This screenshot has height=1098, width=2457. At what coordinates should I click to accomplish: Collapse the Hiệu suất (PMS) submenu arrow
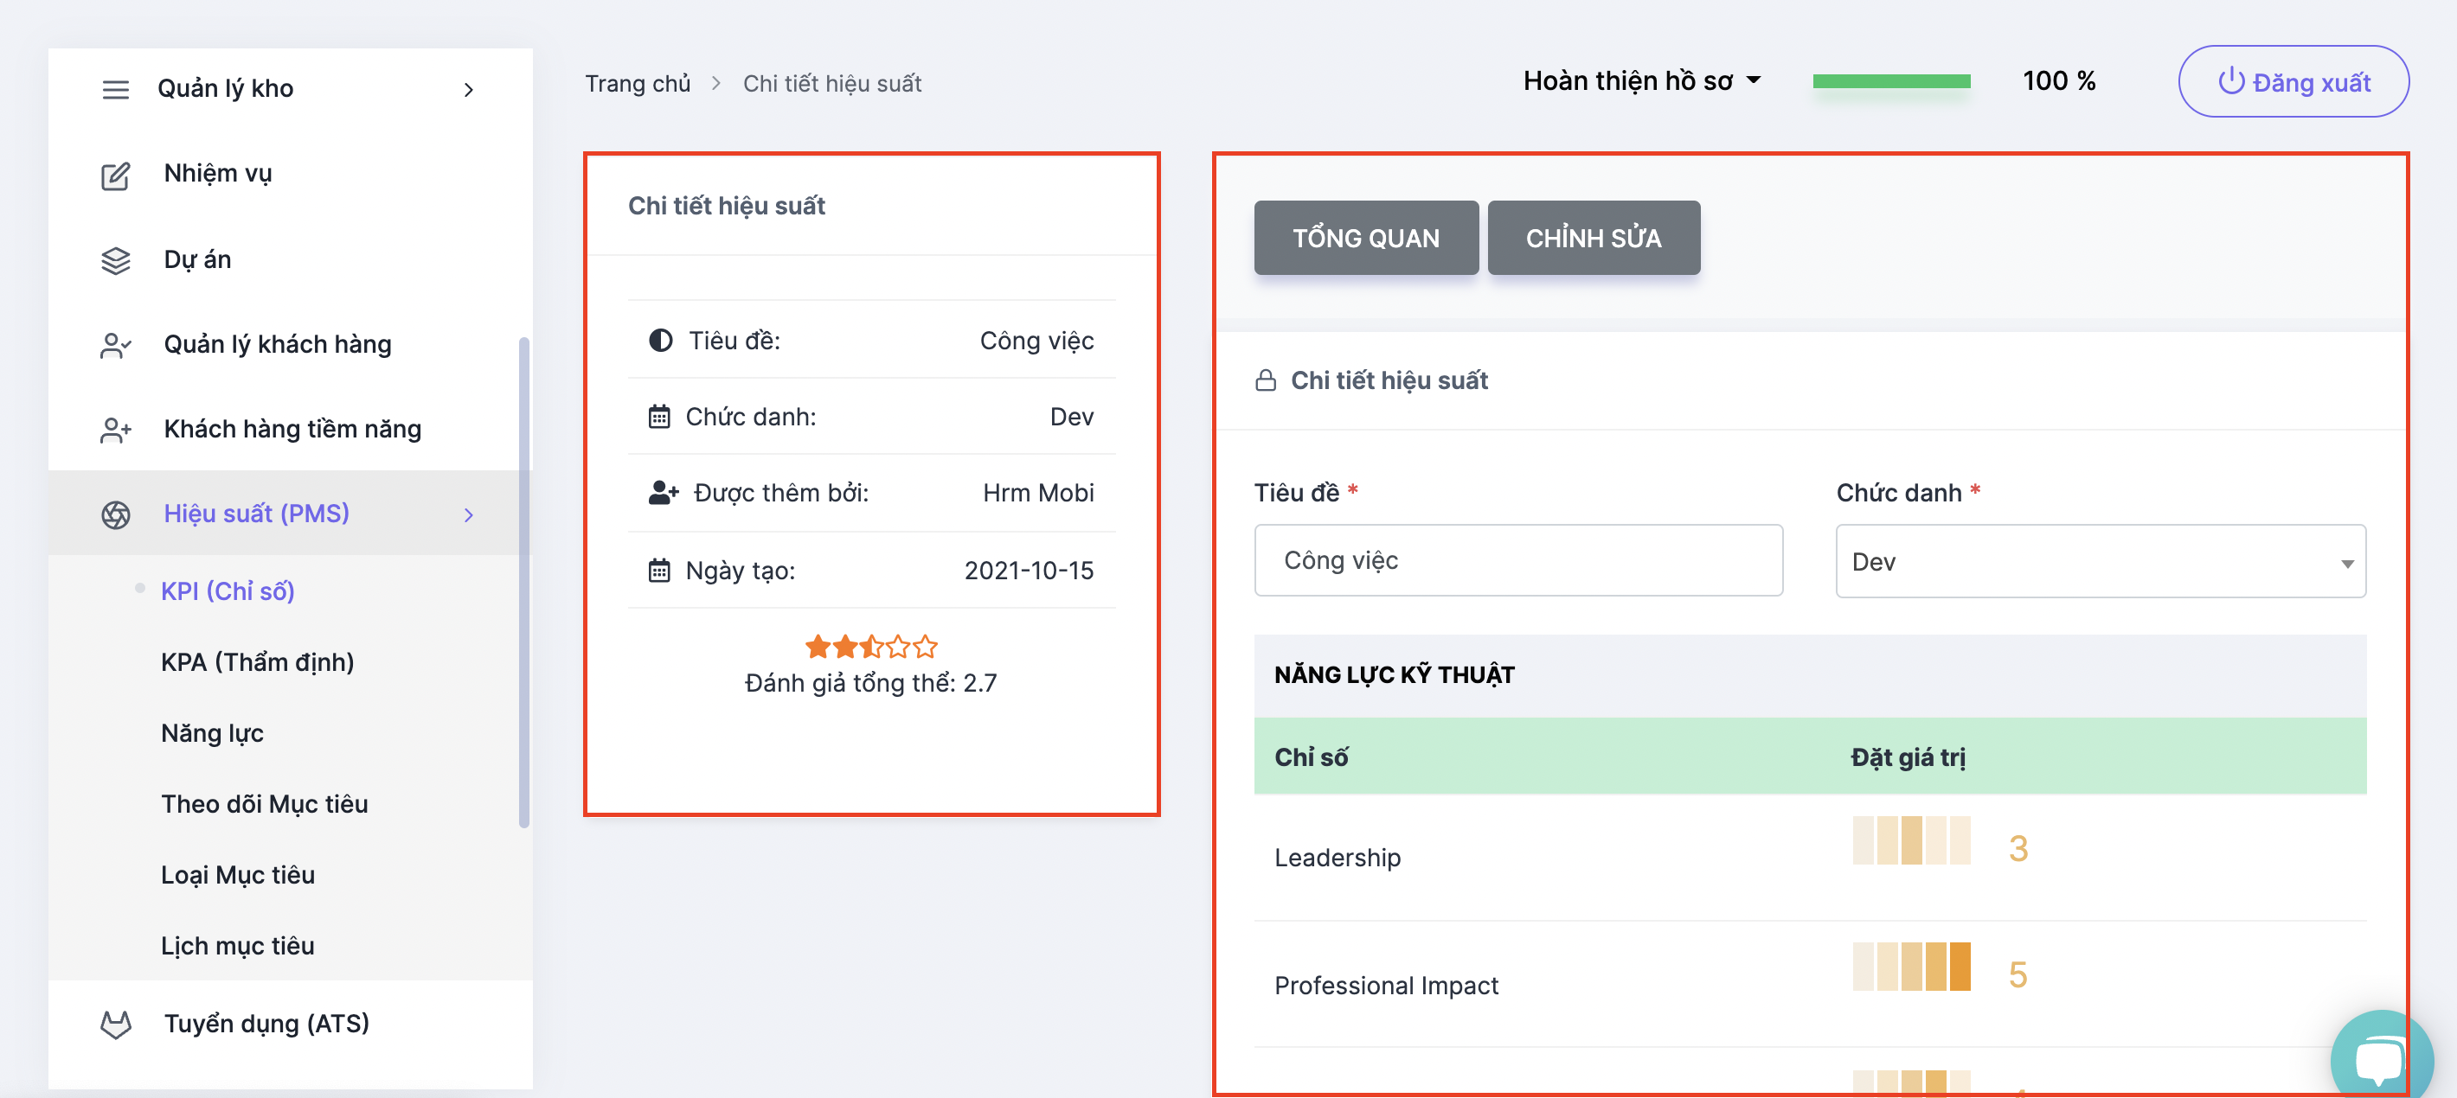[468, 514]
